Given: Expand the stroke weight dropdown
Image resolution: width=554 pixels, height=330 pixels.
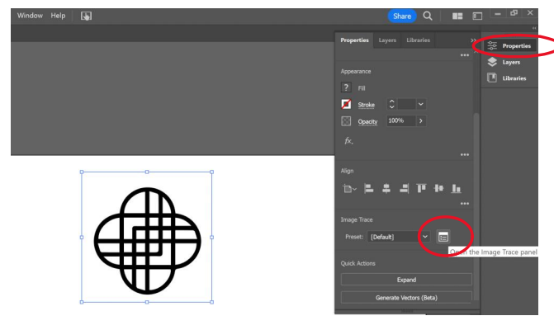Looking at the screenshot, I should coord(420,105).
